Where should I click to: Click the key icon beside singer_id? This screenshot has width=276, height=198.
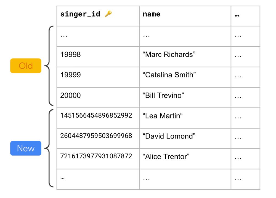tap(108, 14)
